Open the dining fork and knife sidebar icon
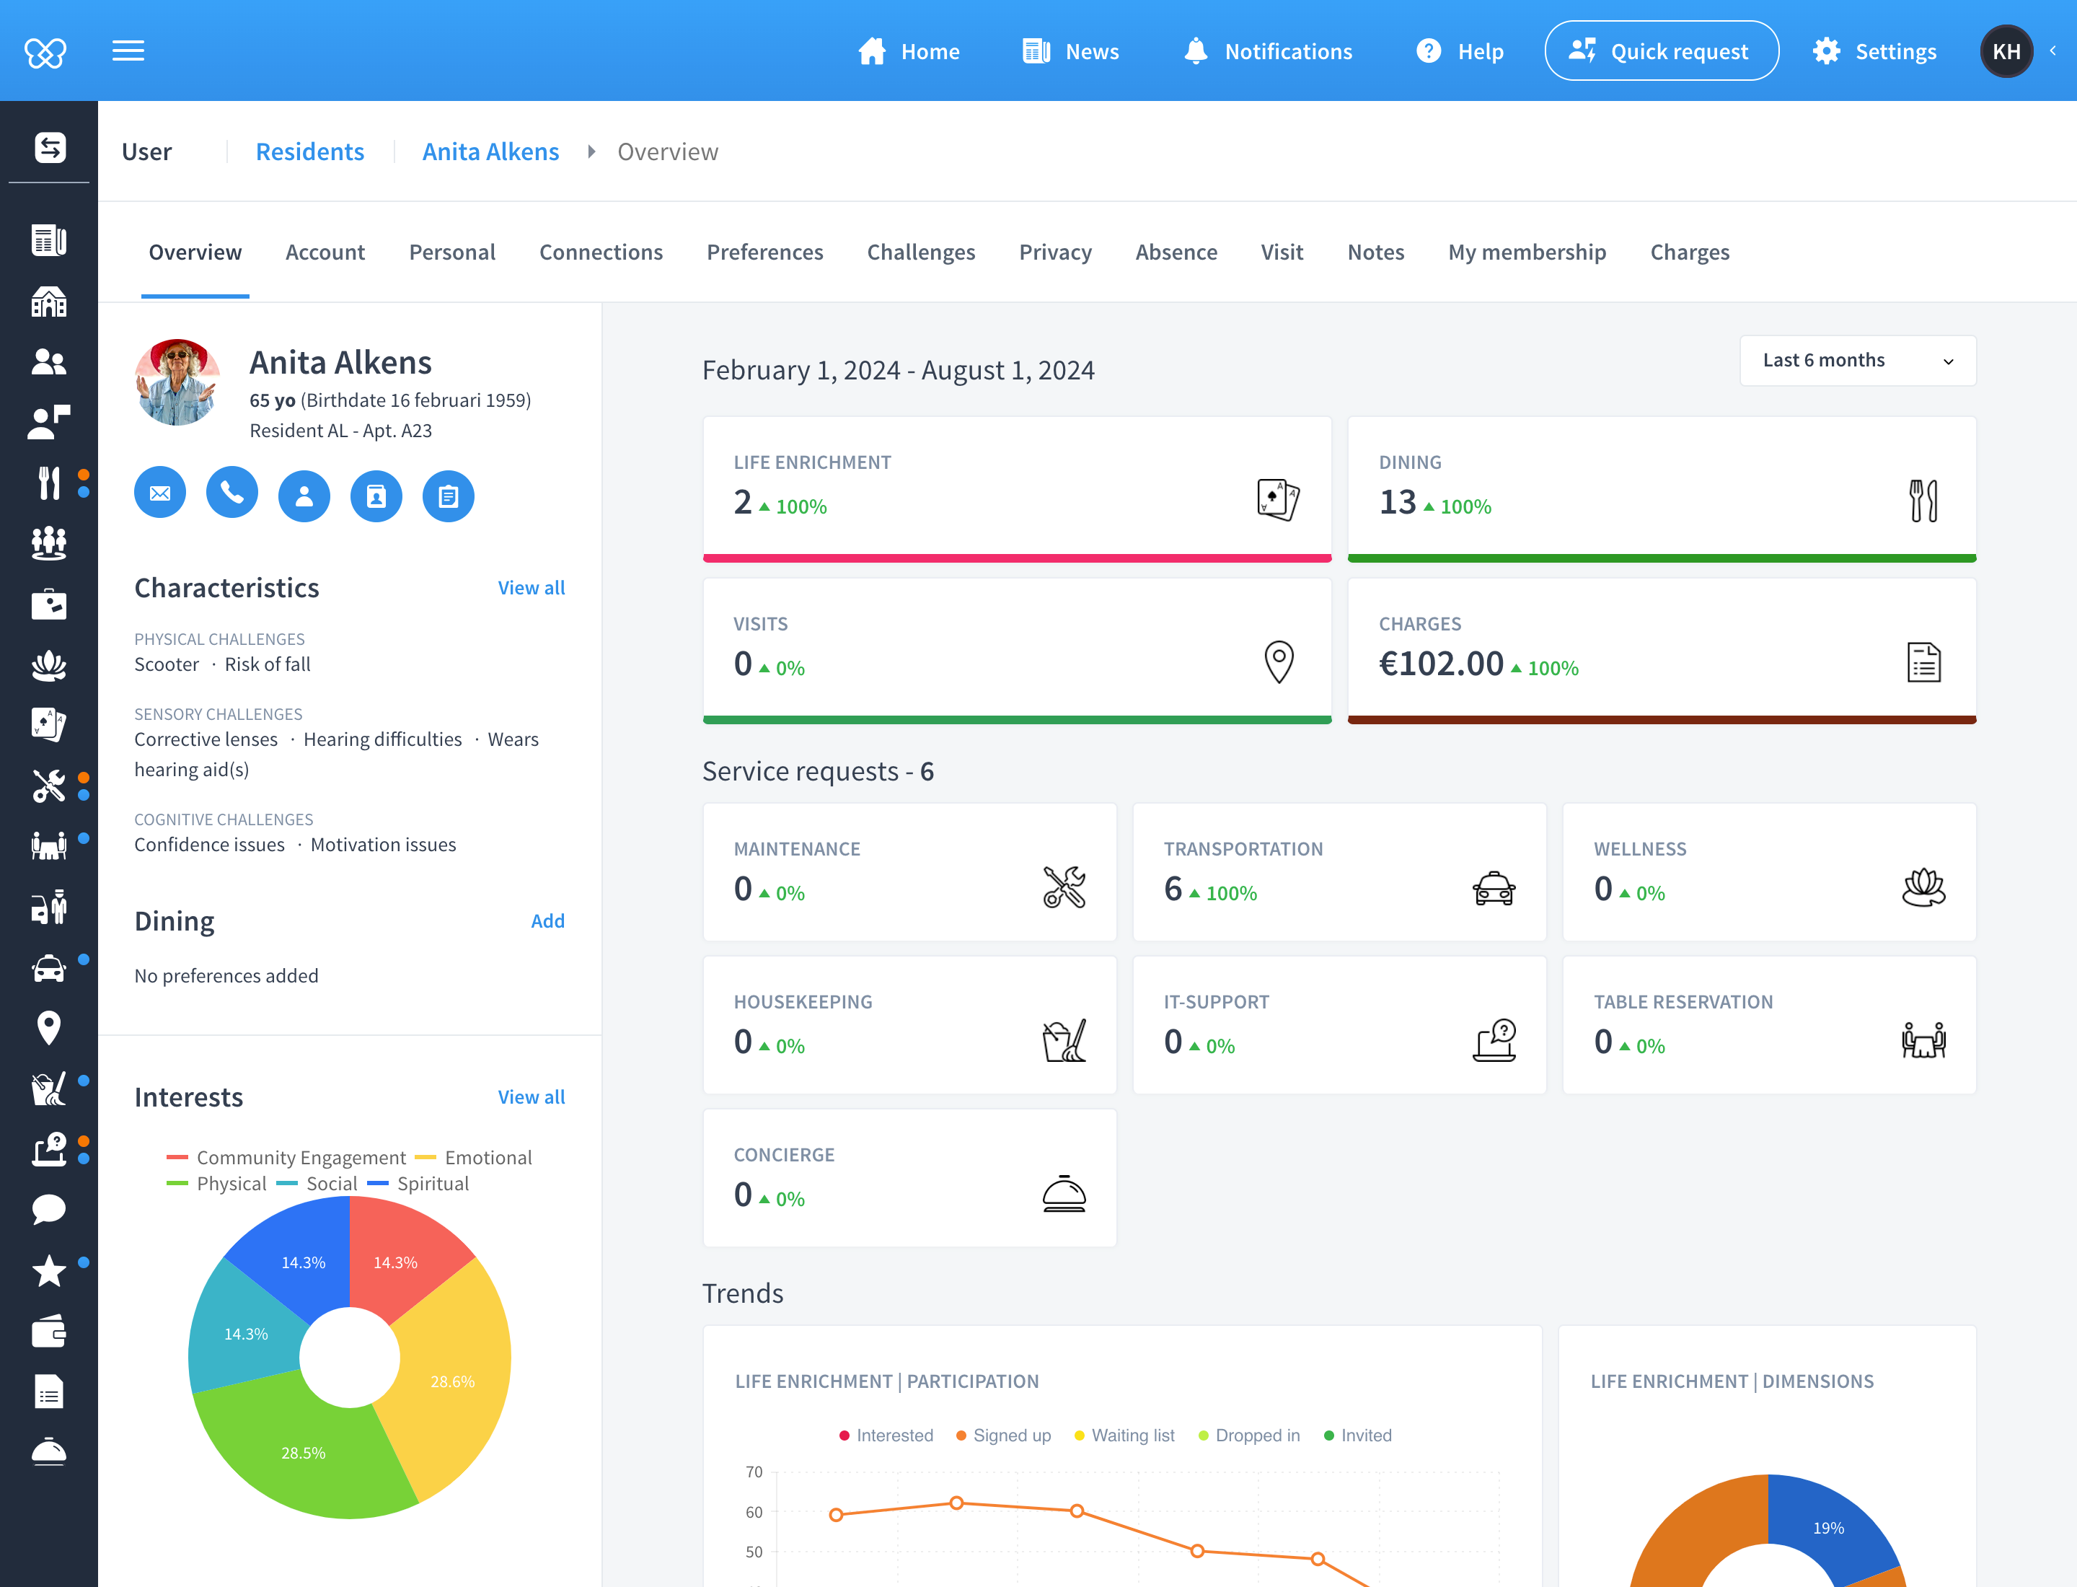 point(49,483)
